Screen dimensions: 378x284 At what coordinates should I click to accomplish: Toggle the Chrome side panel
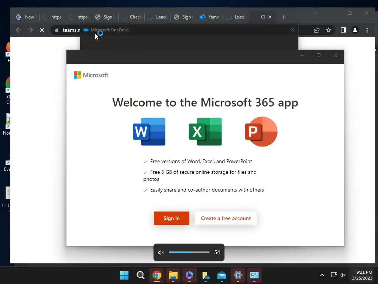pos(343,30)
